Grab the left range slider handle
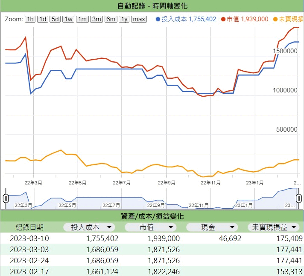Image resolution: width=304 pixels, height=276 pixels. [x=6, y=198]
